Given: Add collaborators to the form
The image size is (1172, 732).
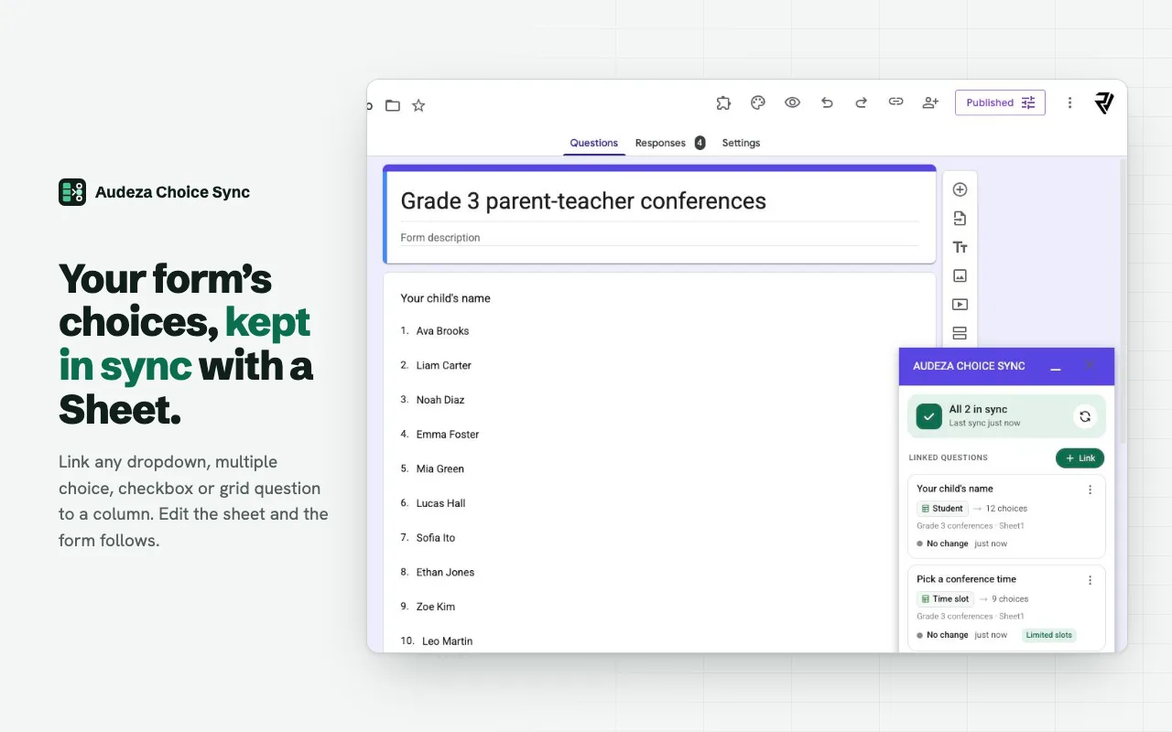Looking at the screenshot, I should [x=930, y=102].
